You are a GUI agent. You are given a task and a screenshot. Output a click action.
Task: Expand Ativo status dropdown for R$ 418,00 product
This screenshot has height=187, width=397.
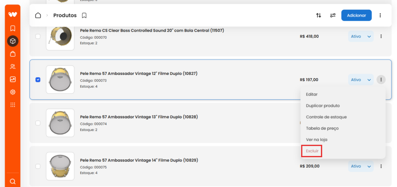pos(361,36)
